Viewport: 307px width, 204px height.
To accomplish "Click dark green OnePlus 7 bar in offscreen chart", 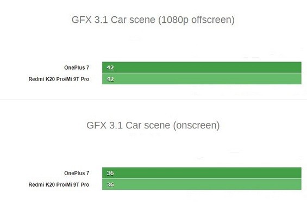I will (x=202, y=67).
